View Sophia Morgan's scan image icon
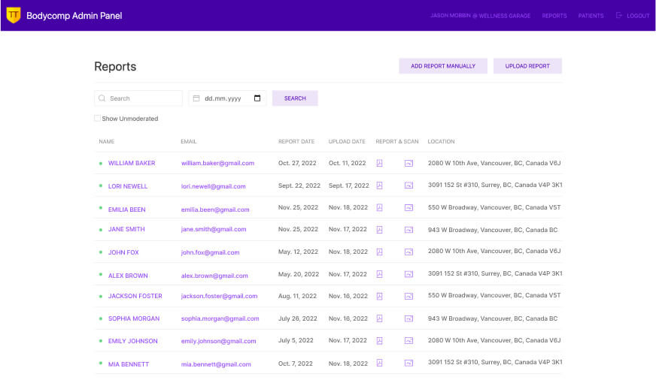Image resolution: width=656 pixels, height=380 pixels. coord(408,318)
